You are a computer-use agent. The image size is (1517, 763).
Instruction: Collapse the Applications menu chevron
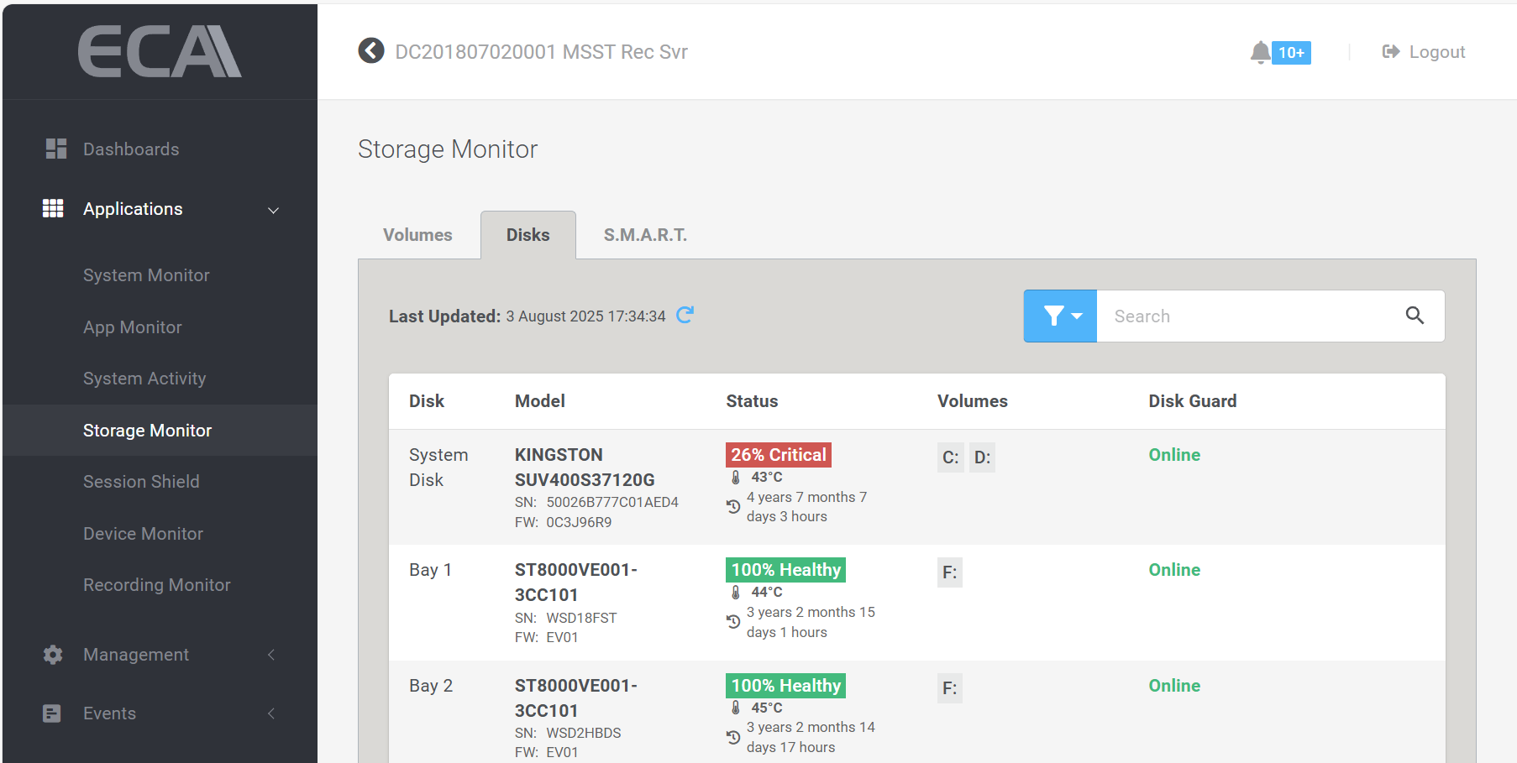[273, 210]
